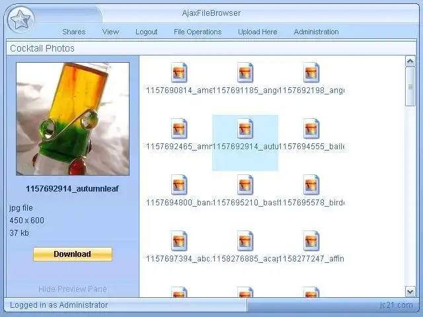The height and width of the screenshot is (317, 423).
Task: Click the jc21.com link
Action: tap(397, 305)
